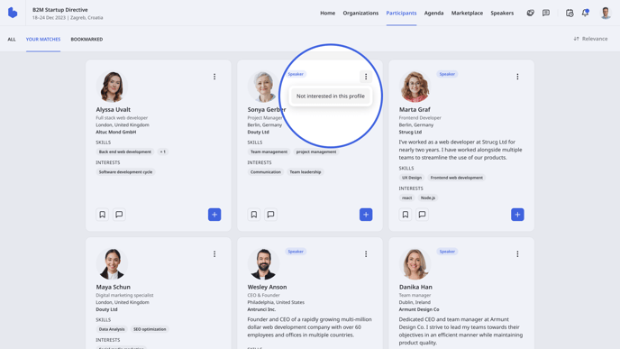Message Marta Graf via chat icon
The height and width of the screenshot is (349, 620).
tap(422, 215)
